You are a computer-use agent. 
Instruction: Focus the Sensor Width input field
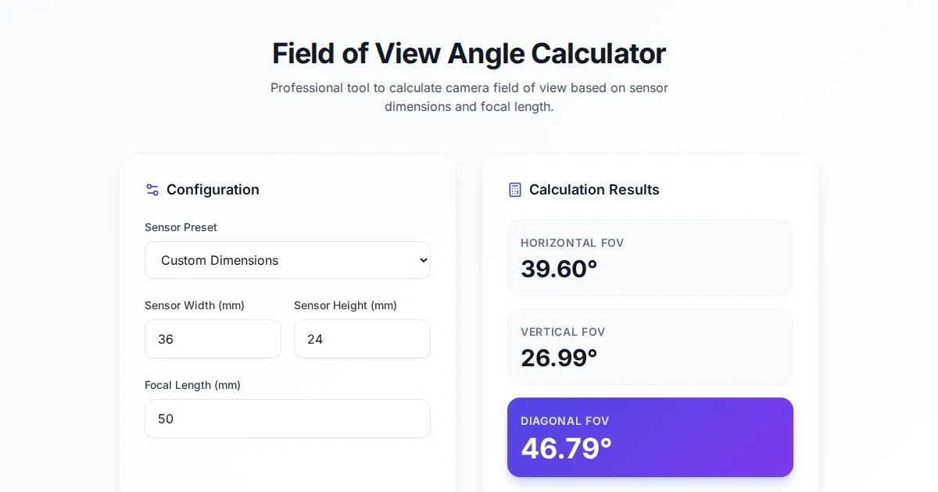(213, 339)
